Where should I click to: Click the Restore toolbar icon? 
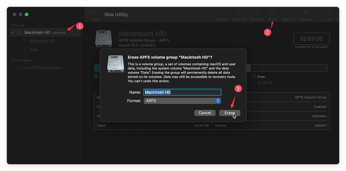[288, 13]
